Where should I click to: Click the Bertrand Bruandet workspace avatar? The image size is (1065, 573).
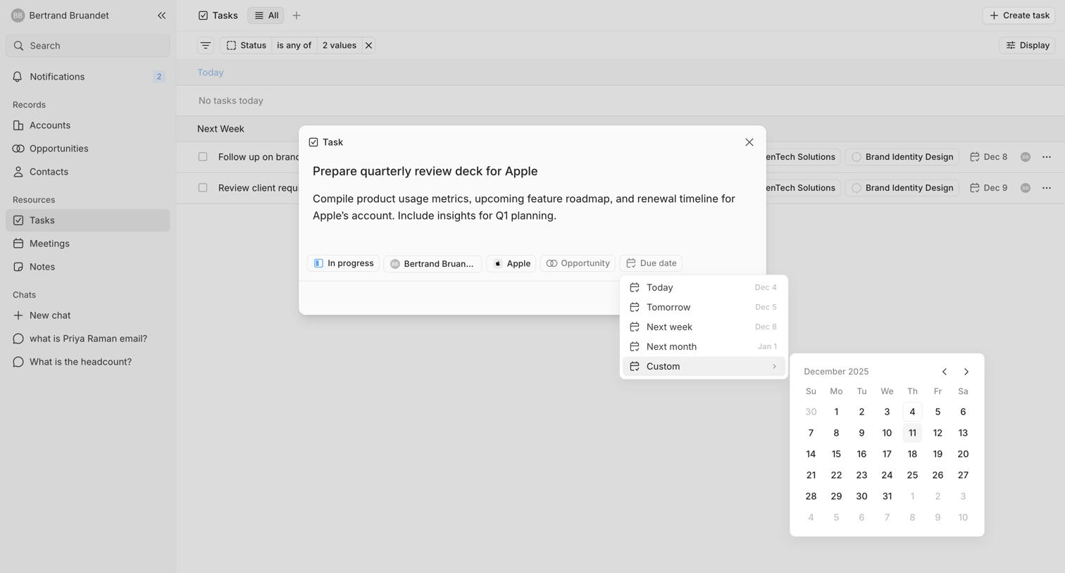point(18,15)
